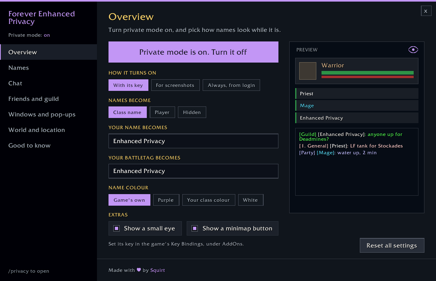Click the Key Bindings hint text
The width and height of the screenshot is (436, 281).
pos(176,244)
